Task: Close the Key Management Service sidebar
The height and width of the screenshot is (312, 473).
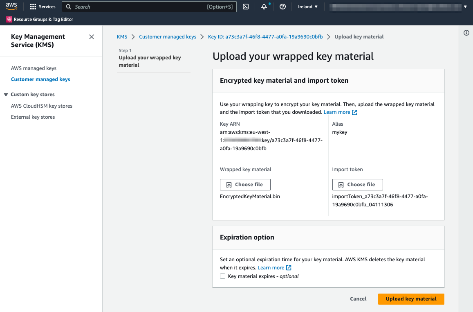Action: (x=92, y=37)
